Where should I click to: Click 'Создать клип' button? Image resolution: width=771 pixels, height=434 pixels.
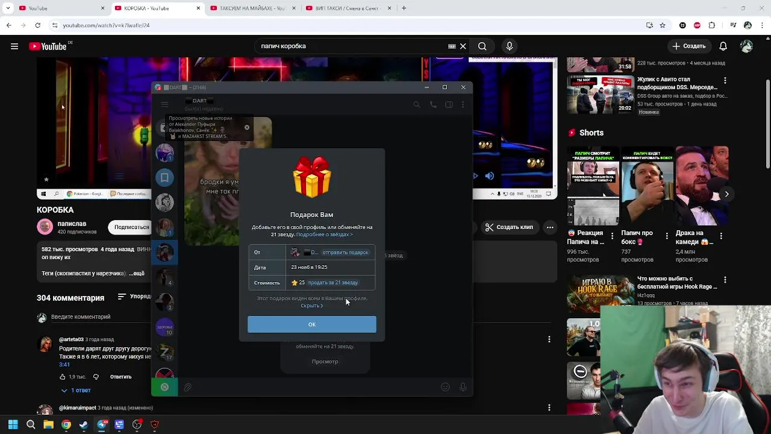510,227
